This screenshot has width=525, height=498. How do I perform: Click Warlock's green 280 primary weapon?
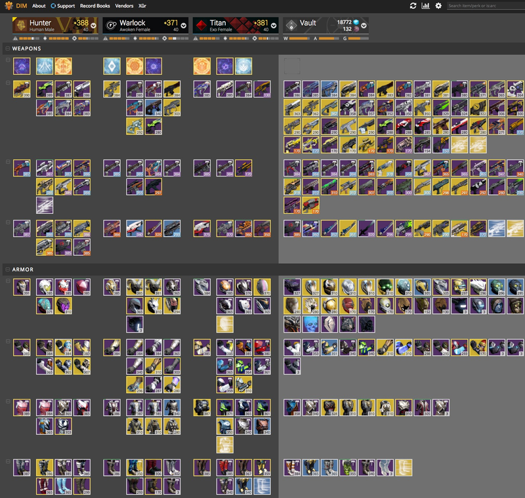tap(154, 127)
